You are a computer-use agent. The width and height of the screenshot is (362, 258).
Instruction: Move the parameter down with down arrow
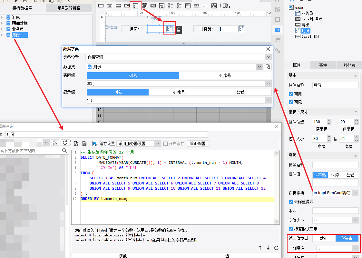268,248
